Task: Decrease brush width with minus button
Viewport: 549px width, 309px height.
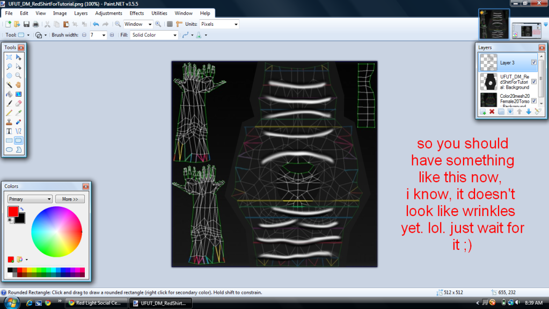Action: 84,35
